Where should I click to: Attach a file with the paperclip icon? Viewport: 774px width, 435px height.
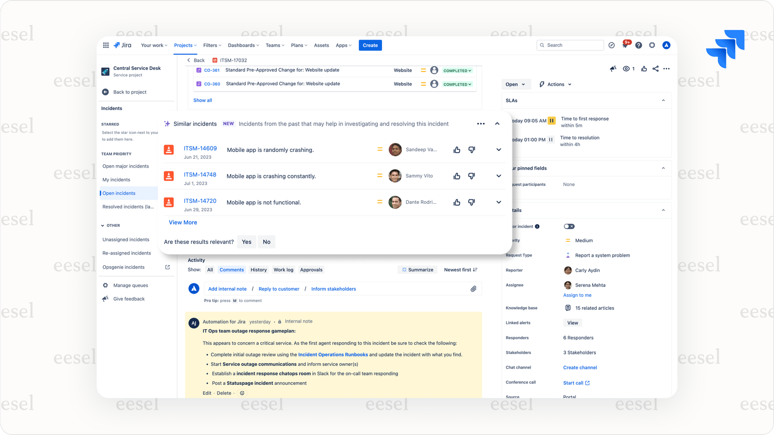tap(474, 289)
